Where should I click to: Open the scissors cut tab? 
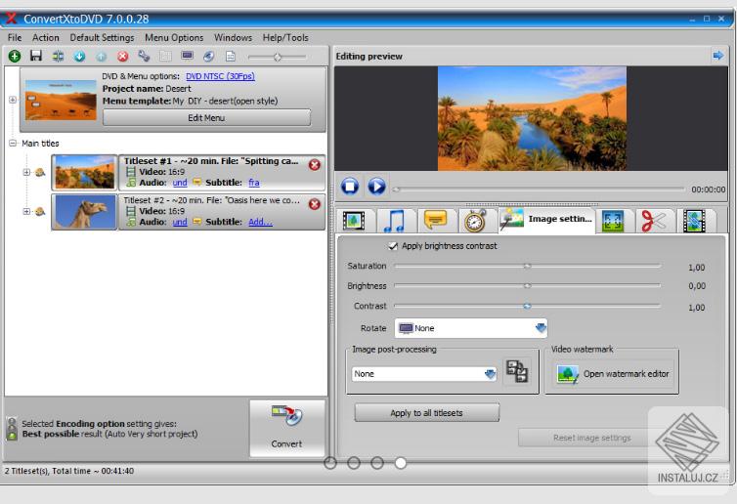coord(654,221)
